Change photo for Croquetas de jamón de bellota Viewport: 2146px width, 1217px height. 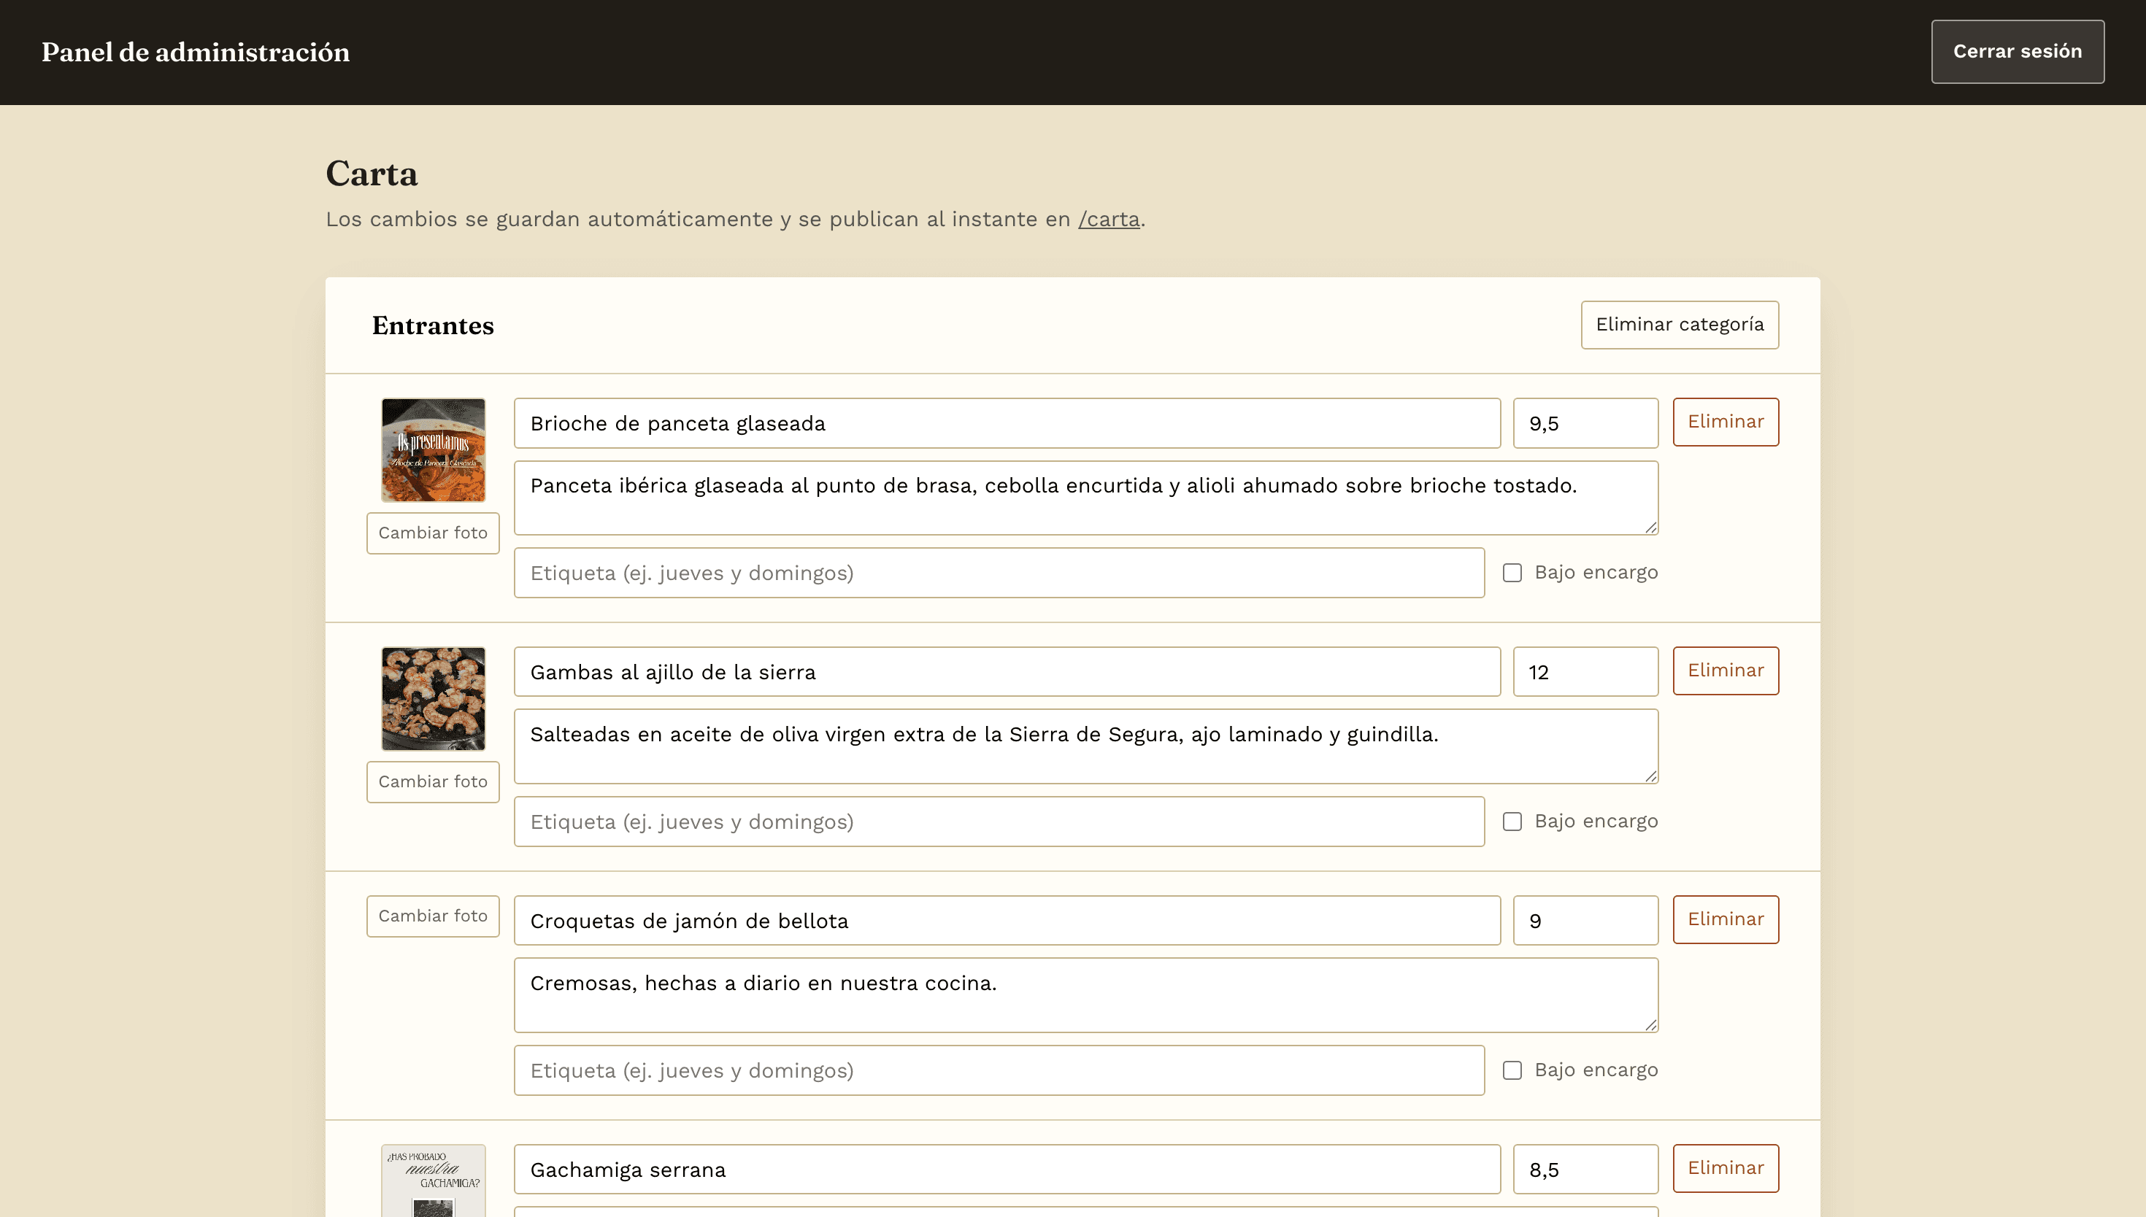433,916
